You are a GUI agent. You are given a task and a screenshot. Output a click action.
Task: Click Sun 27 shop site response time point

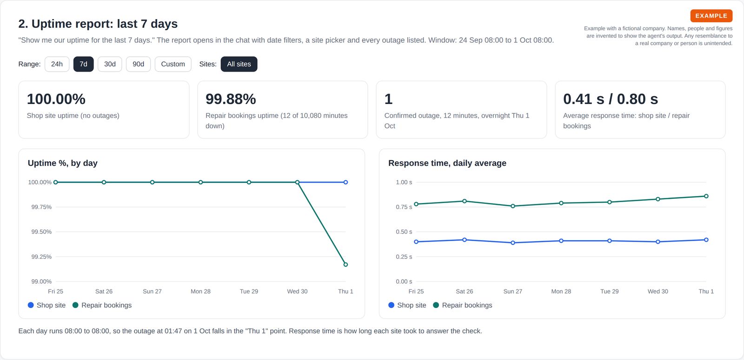[513, 242]
